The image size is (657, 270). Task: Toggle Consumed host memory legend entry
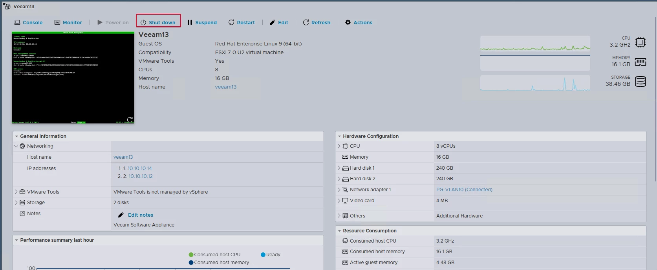click(x=221, y=263)
